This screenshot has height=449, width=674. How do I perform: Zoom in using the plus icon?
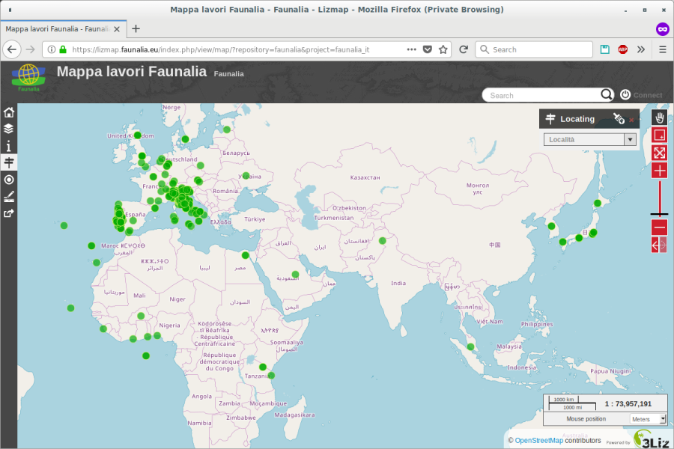coord(658,171)
